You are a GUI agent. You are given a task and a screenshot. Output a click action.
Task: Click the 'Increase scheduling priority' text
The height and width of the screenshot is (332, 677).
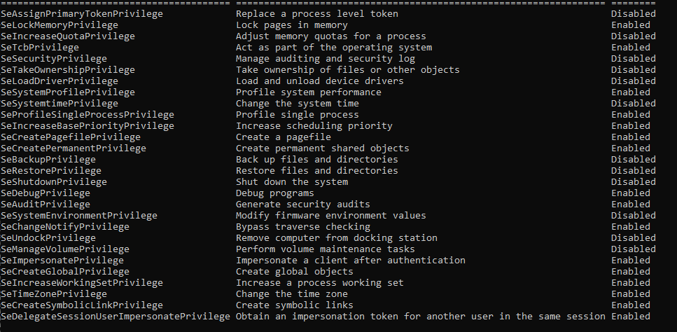tap(314, 126)
